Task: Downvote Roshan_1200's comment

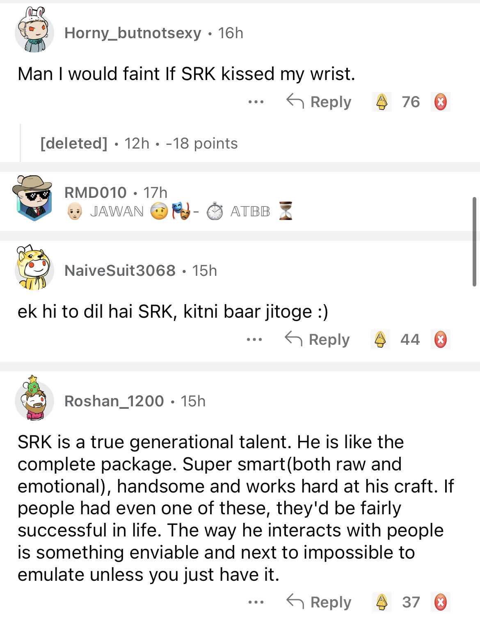Action: (441, 602)
